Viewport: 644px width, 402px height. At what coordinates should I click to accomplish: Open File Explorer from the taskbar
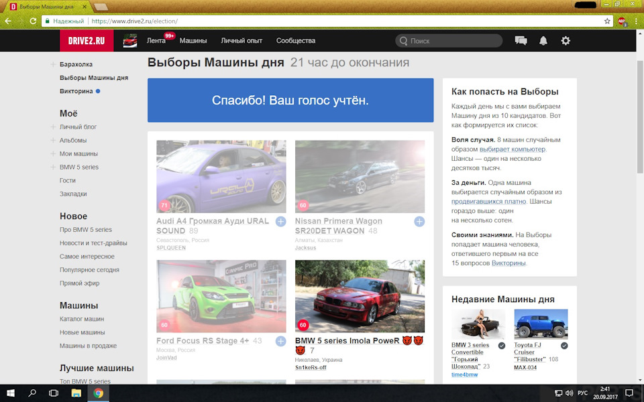[76, 393]
